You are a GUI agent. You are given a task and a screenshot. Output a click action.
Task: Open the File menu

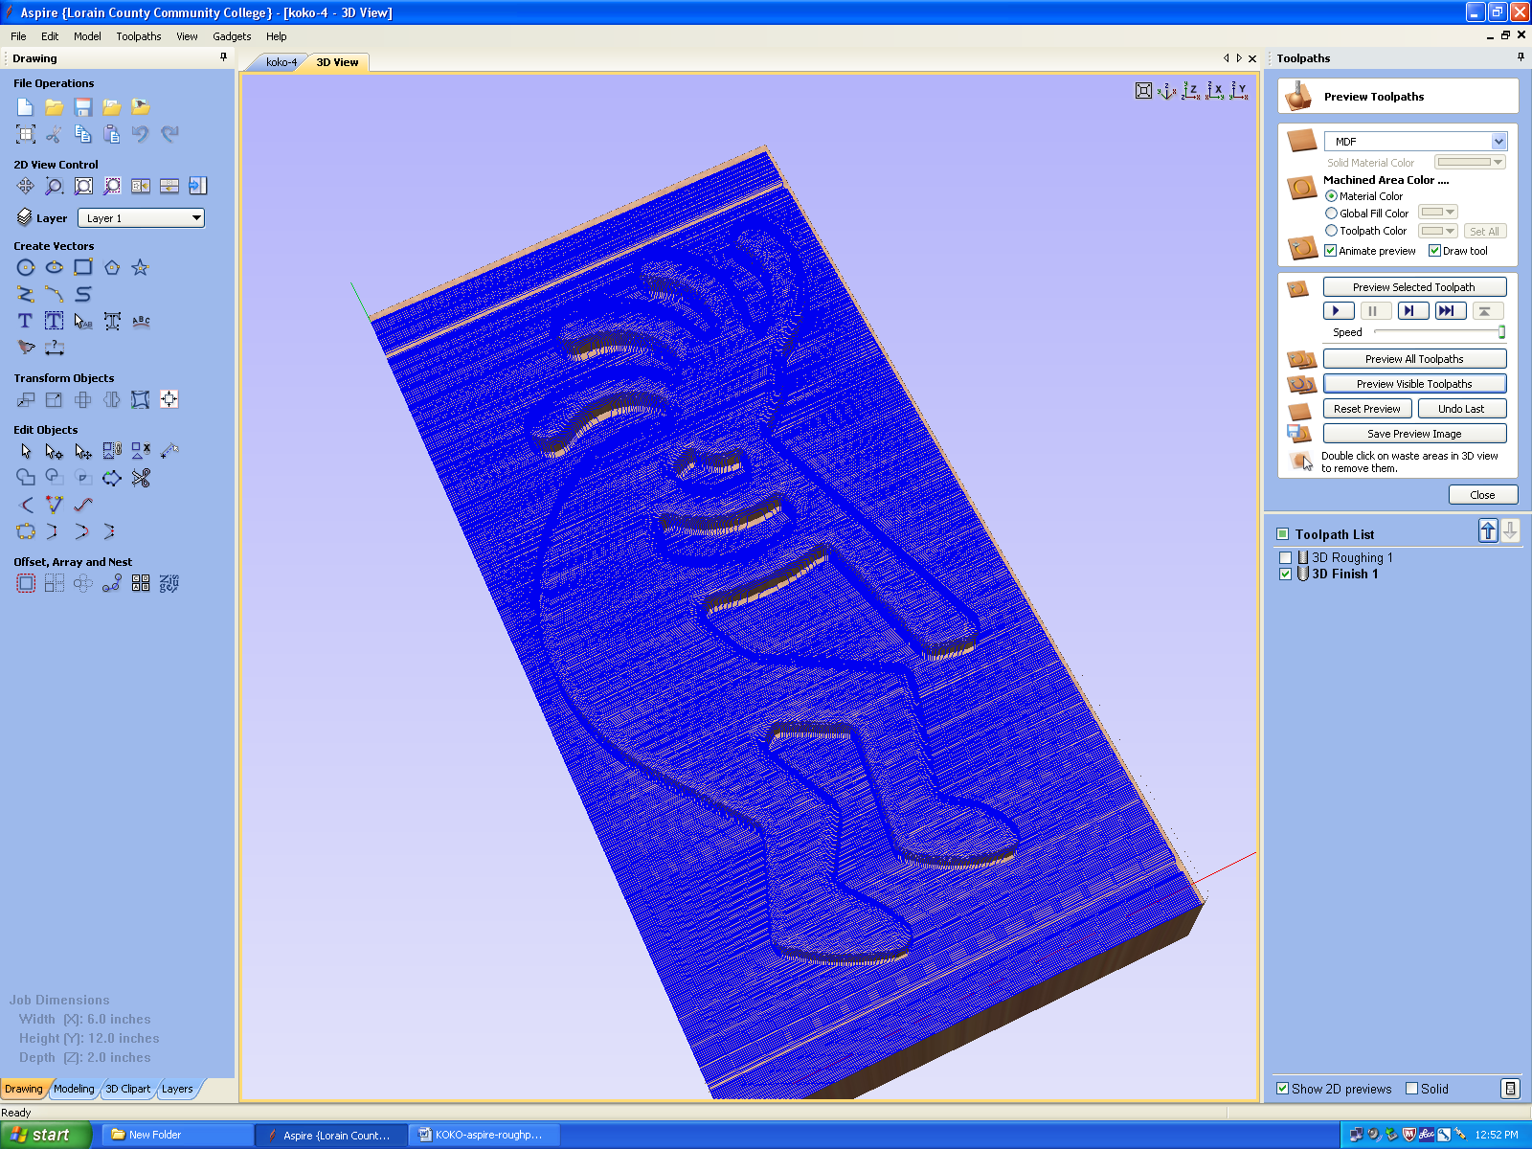click(18, 36)
